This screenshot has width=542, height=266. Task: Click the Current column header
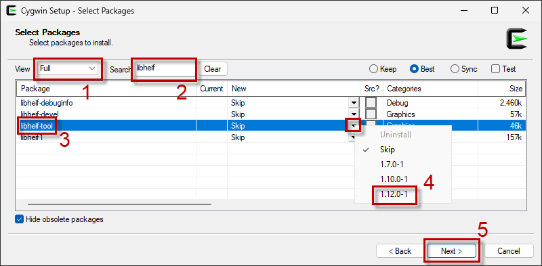(x=211, y=89)
